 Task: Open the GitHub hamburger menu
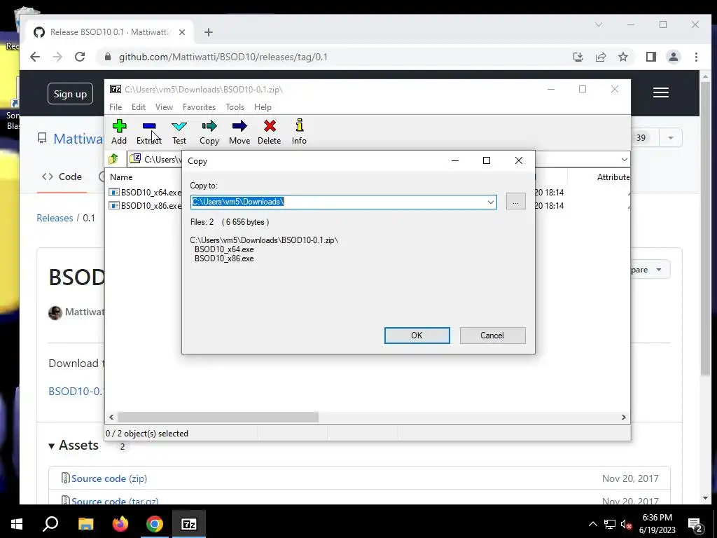[661, 92]
